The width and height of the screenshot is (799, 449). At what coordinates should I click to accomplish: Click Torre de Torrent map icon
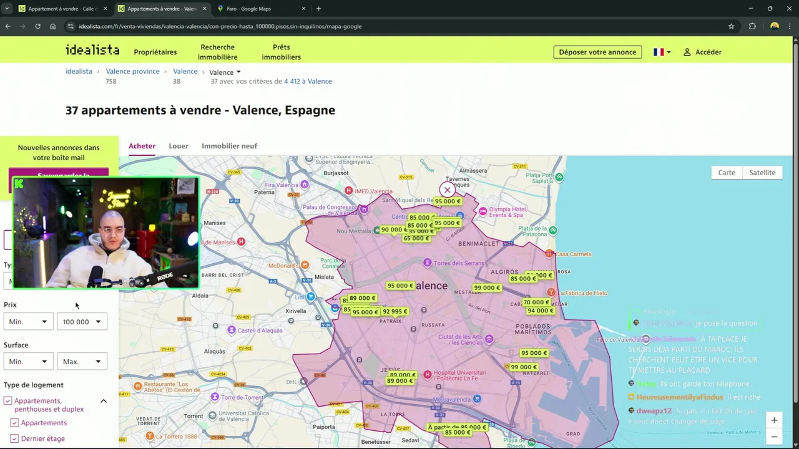click(215, 397)
